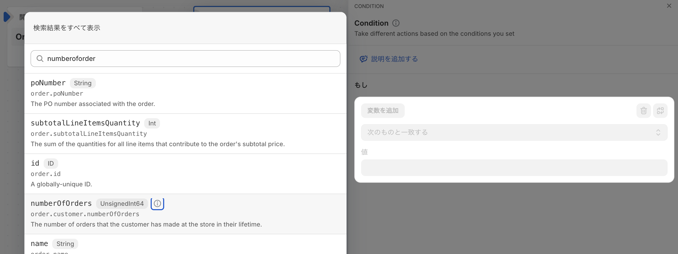Click the order.id path text
The width and height of the screenshot is (678, 254).
click(x=45, y=174)
